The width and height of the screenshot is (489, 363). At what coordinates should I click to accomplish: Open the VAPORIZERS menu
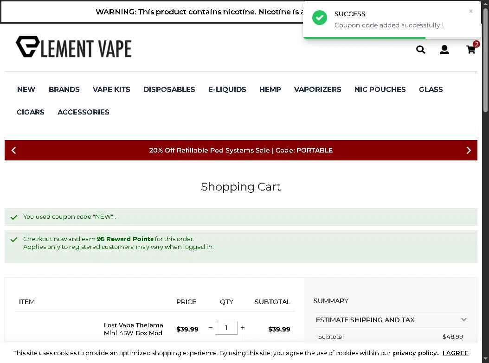tap(317, 89)
